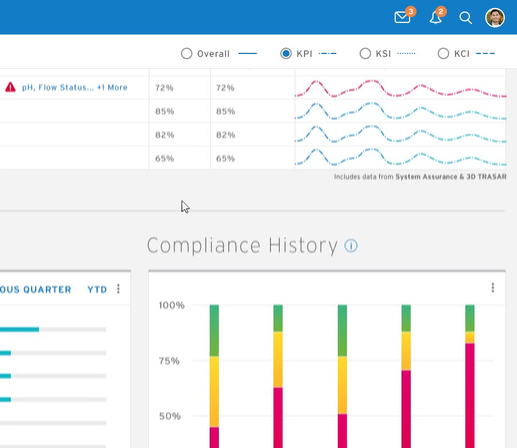Select the KPI radio button

point(286,53)
